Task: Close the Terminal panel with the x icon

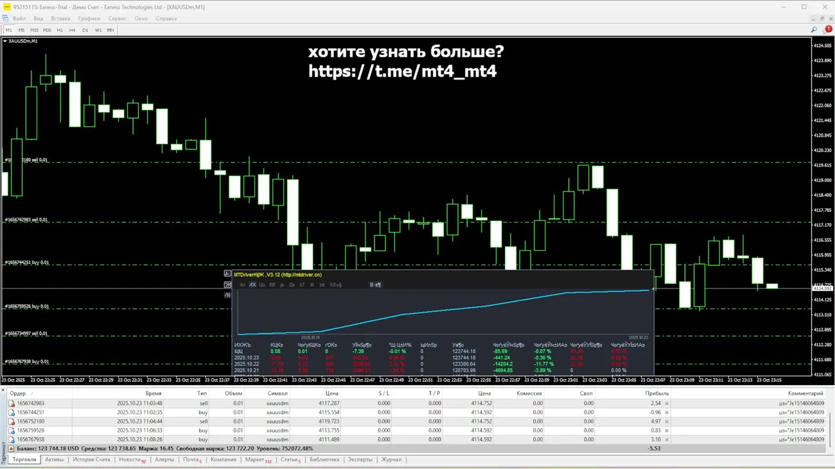Action: (3, 391)
